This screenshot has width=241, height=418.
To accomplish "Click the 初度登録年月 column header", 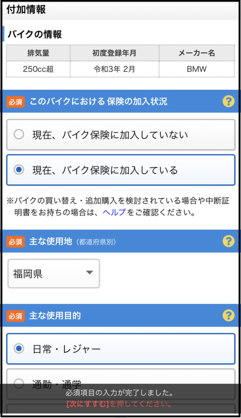I will pos(115,53).
